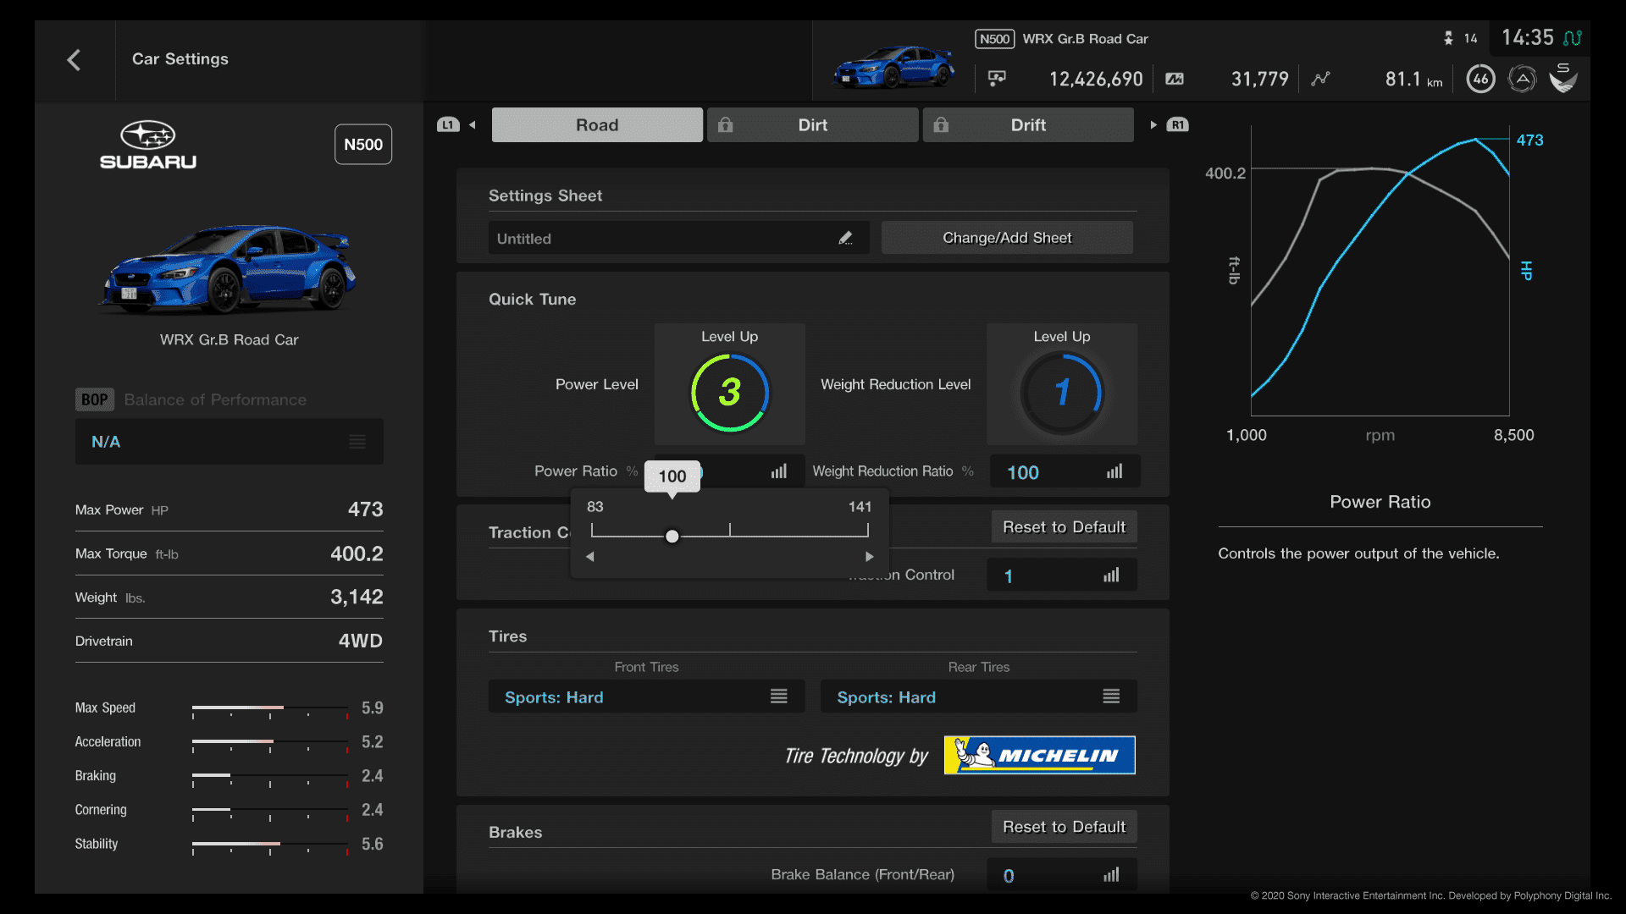This screenshot has height=914, width=1626.
Task: Click the Max Power 473 value
Action: [x=366, y=509]
